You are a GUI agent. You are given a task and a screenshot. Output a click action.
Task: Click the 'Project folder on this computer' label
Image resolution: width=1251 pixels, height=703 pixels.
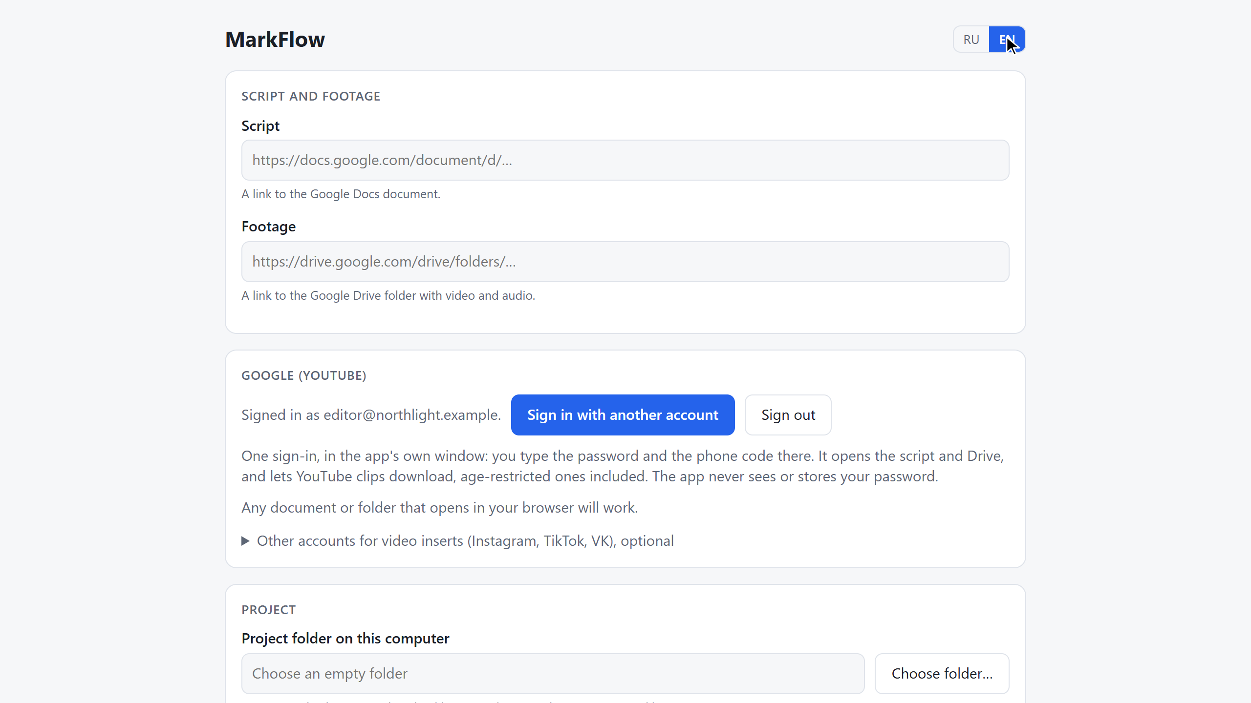(345, 639)
